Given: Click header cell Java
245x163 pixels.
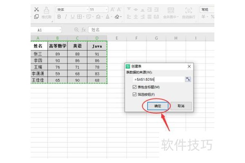Looking at the screenshot, I should [x=97, y=46].
